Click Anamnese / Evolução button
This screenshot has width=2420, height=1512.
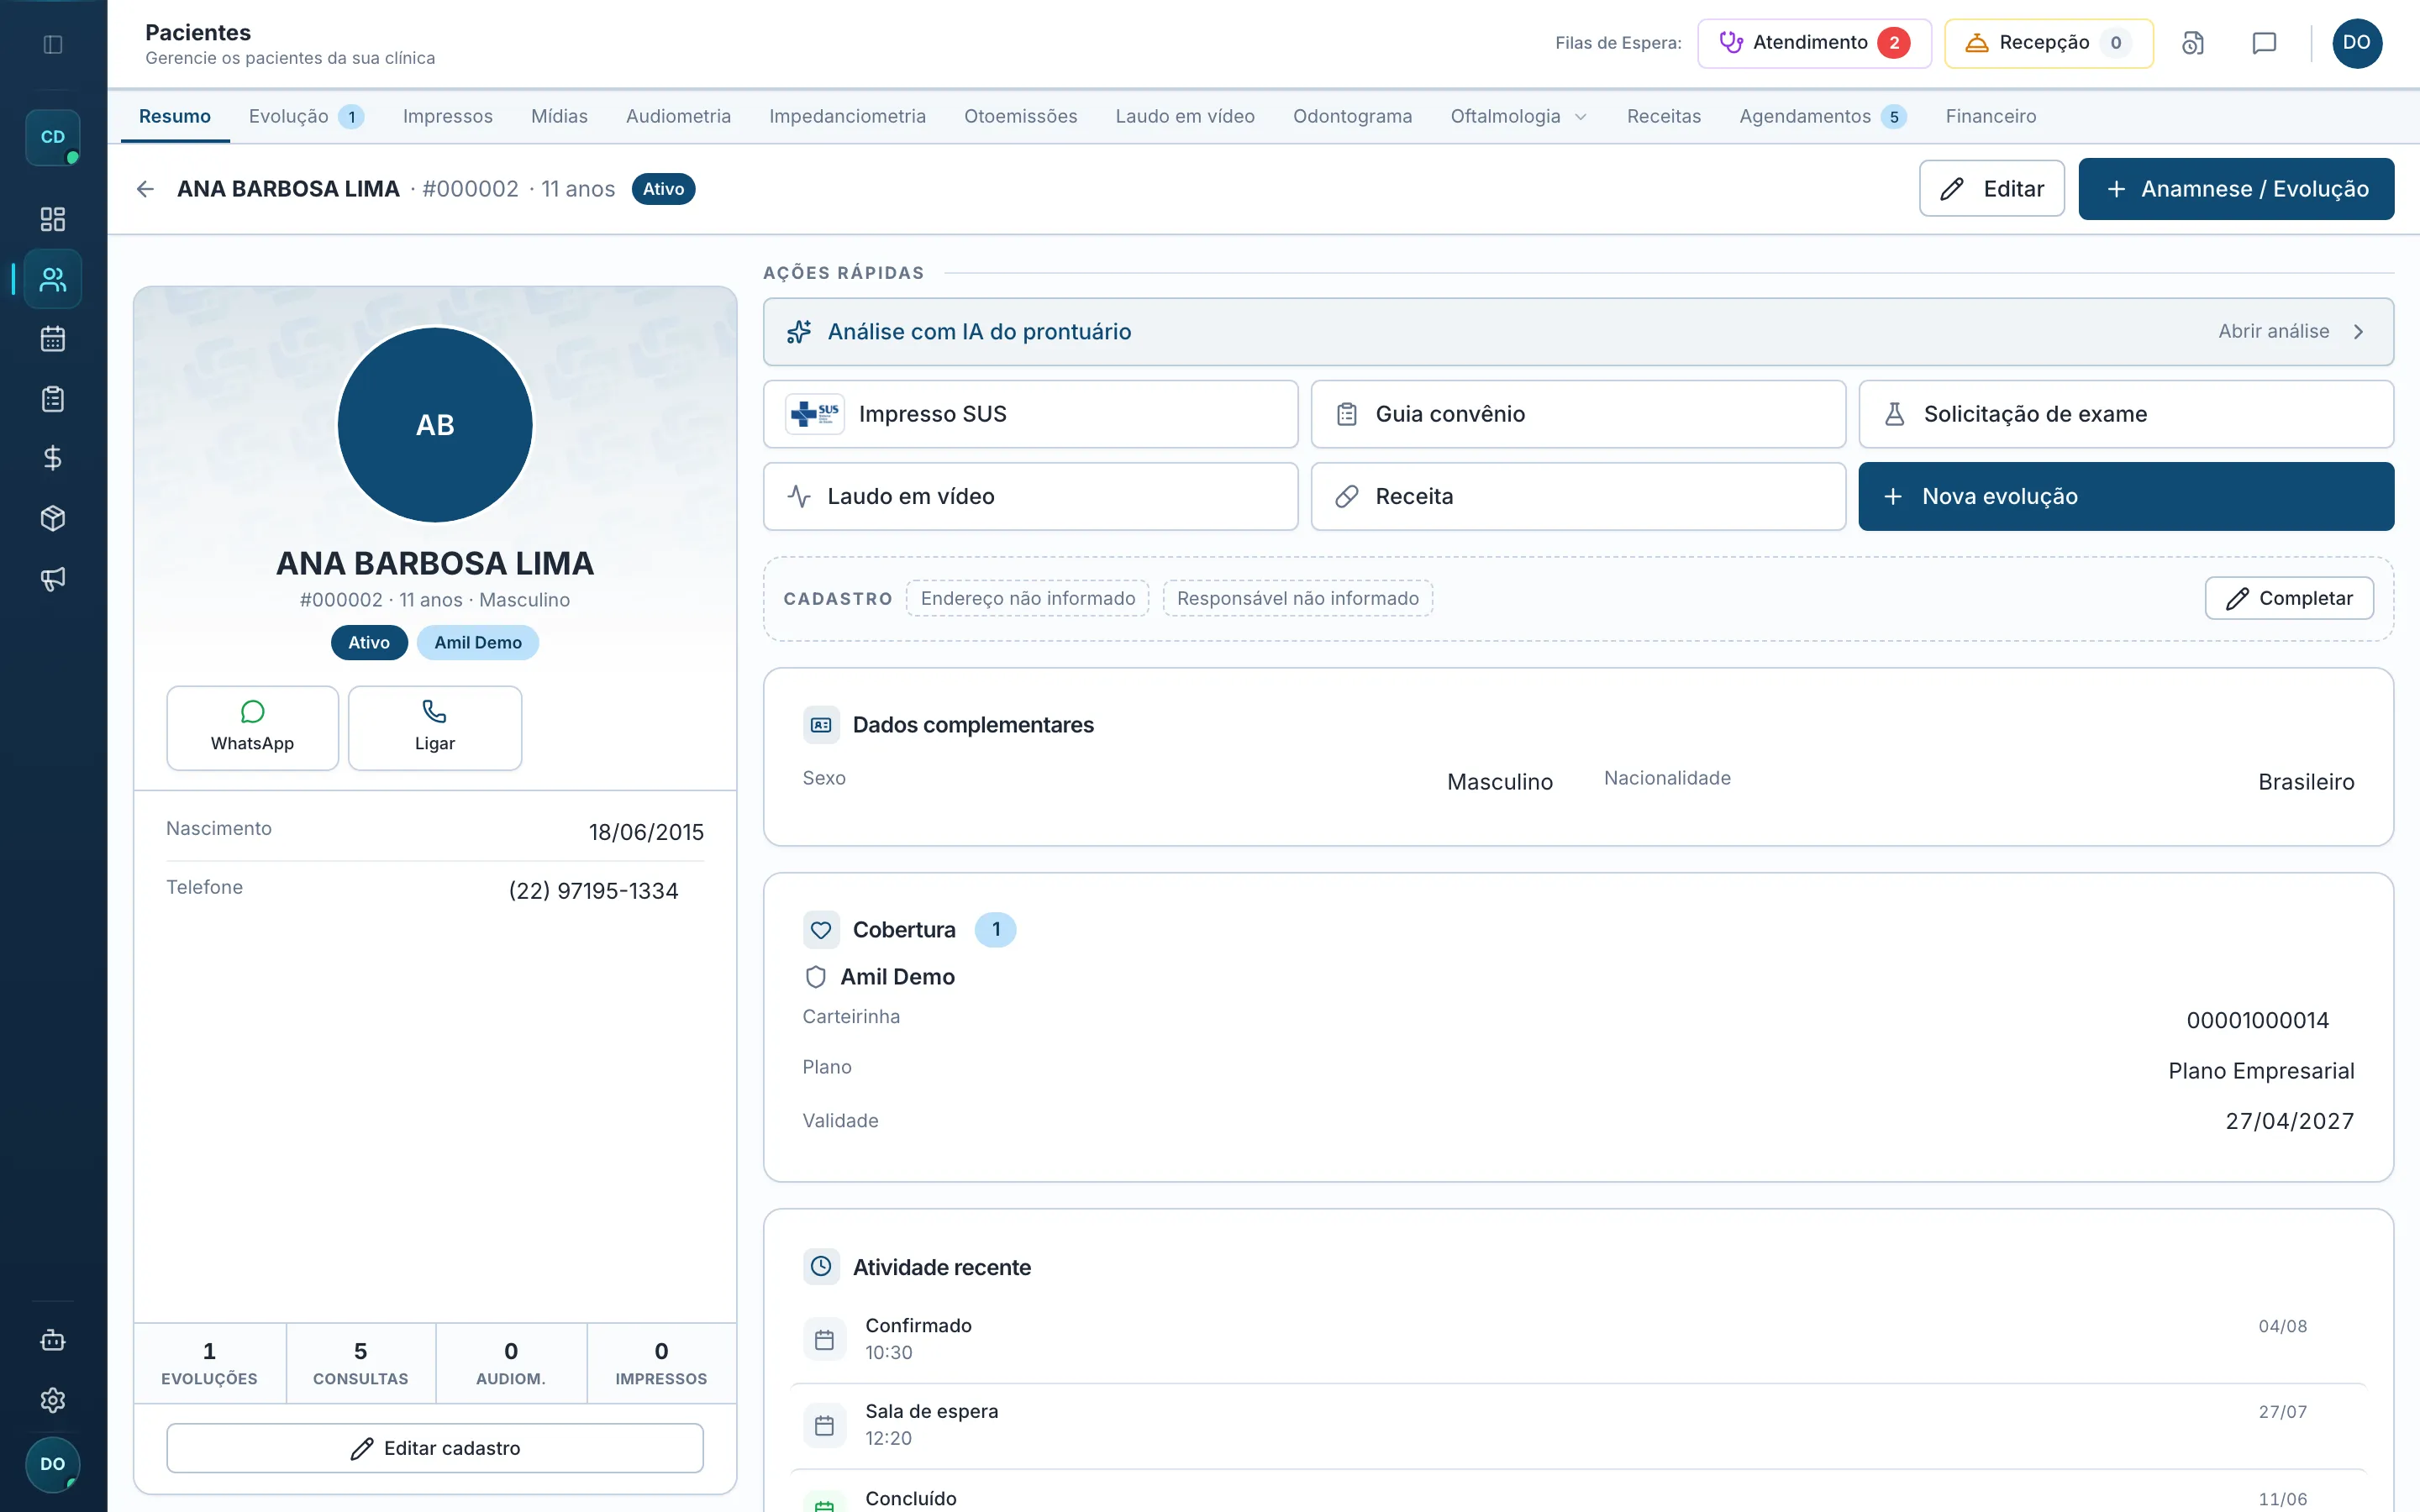pyautogui.click(x=2236, y=189)
